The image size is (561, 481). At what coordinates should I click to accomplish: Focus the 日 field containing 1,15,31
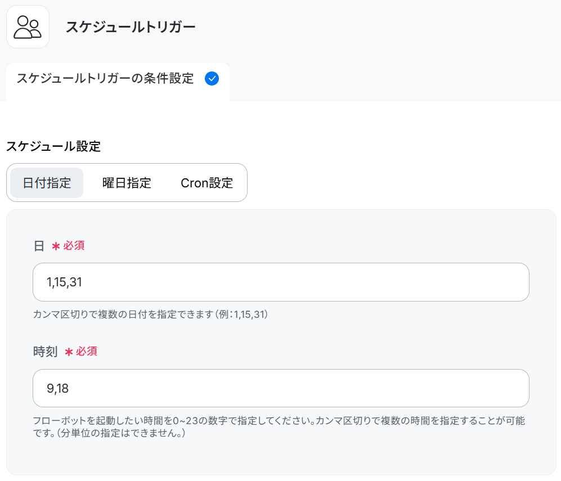(281, 282)
